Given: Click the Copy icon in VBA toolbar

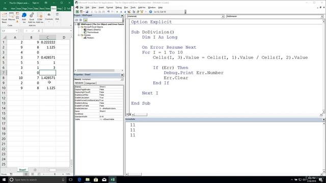Looking at the screenshot, I should [x=96, y=12].
